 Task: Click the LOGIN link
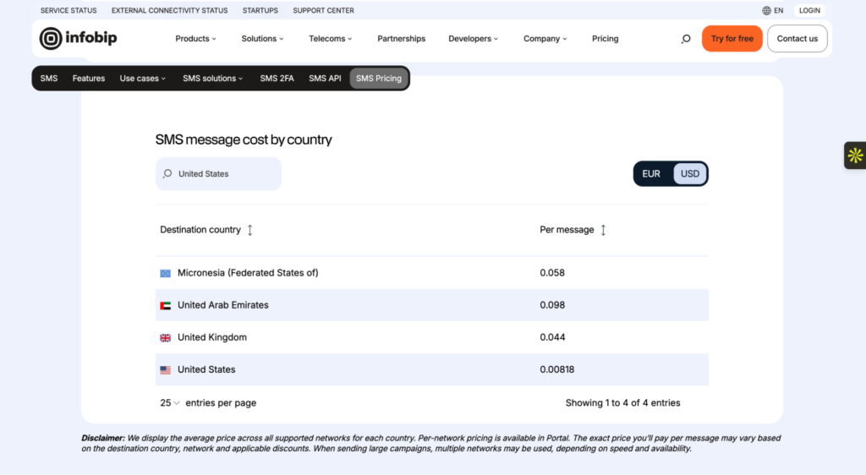(809, 10)
